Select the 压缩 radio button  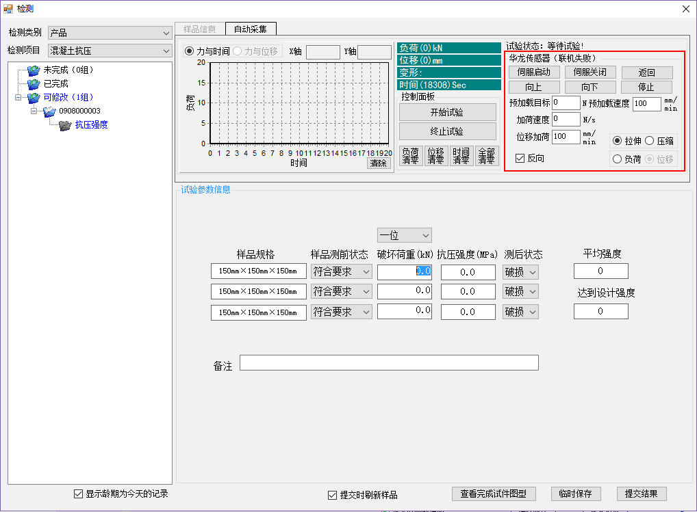tap(649, 141)
